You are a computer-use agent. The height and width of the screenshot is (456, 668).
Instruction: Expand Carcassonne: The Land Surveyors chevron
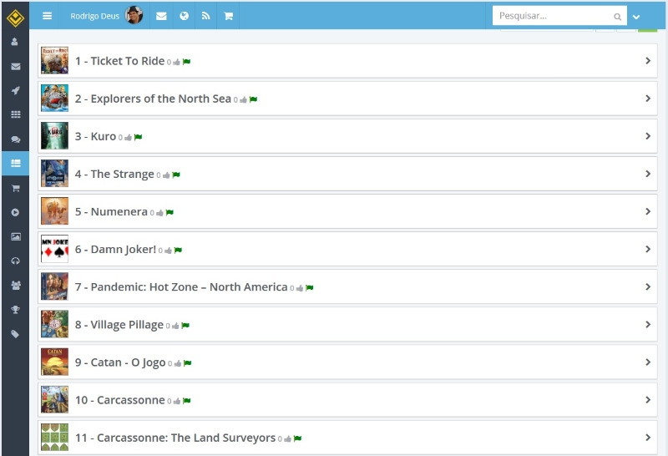(648, 438)
